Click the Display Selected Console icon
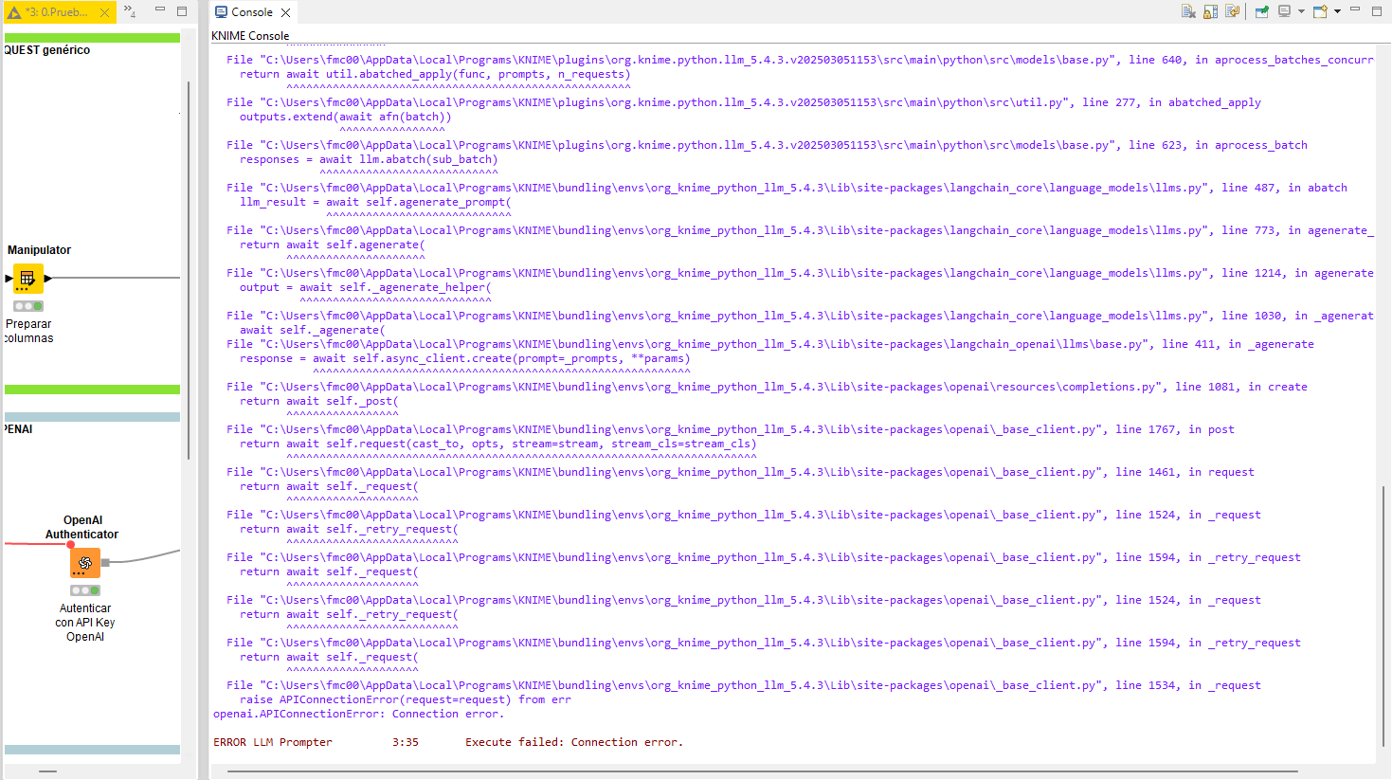 (x=1285, y=11)
